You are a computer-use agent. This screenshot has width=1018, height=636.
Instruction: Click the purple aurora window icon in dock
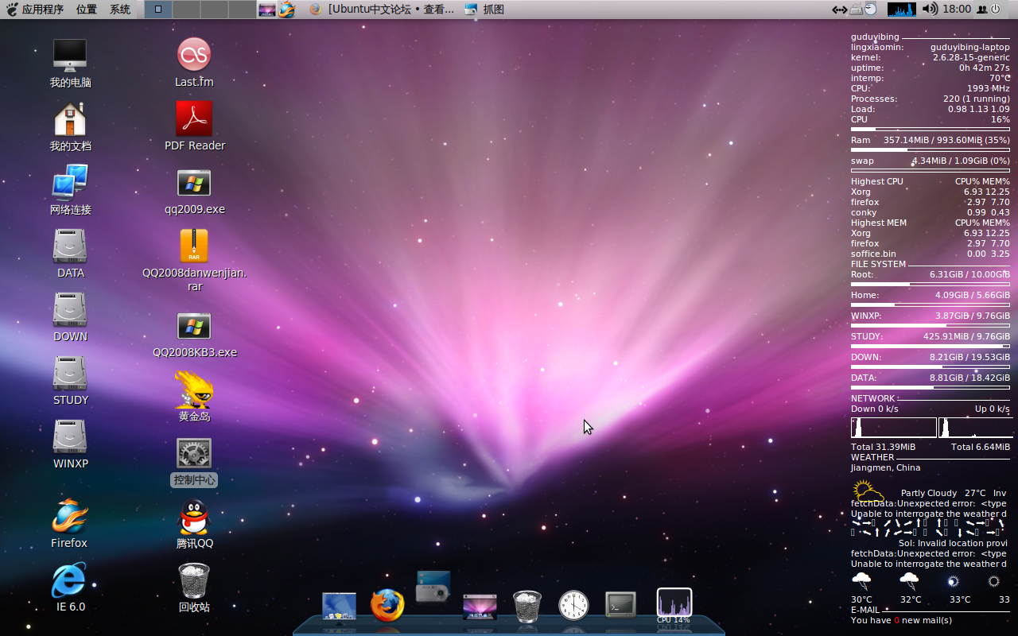(x=480, y=607)
